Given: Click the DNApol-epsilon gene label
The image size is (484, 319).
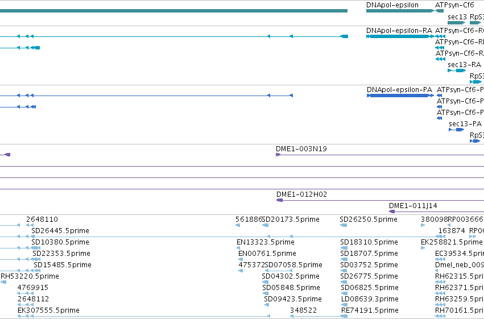Looking at the screenshot, I should coord(392,5).
